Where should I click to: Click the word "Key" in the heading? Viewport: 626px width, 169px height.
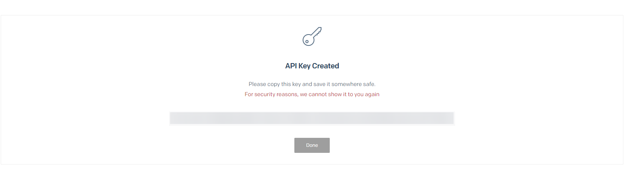point(305,66)
